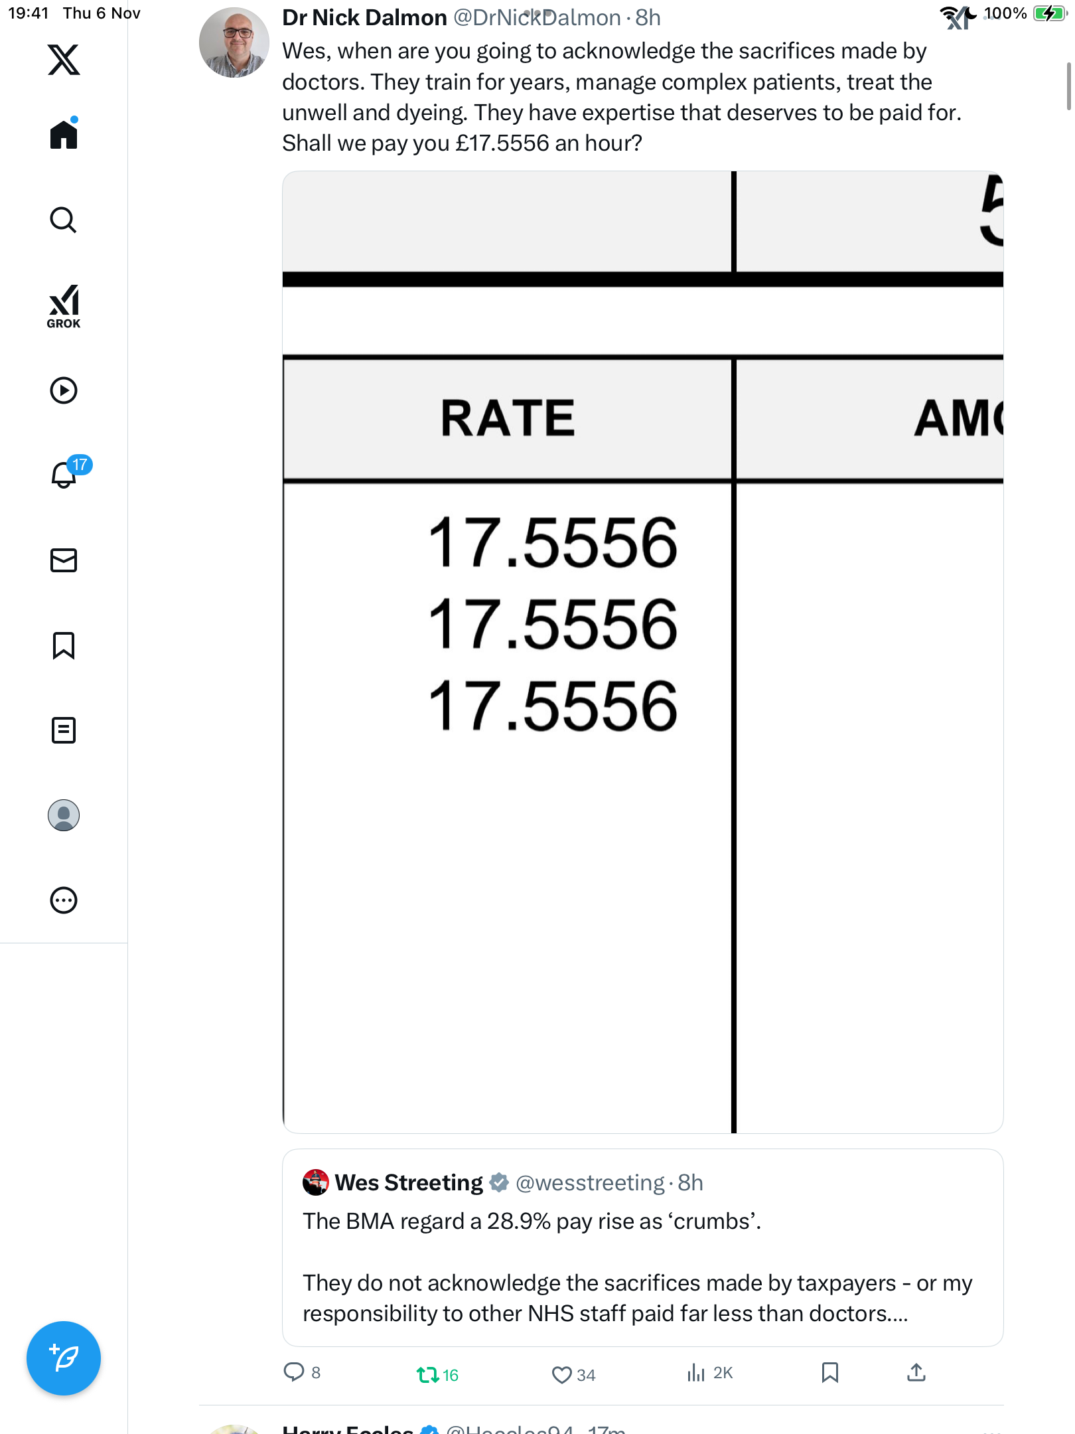This screenshot has width=1075, height=1434.
Task: Check the notifications bell
Action: click(x=65, y=474)
